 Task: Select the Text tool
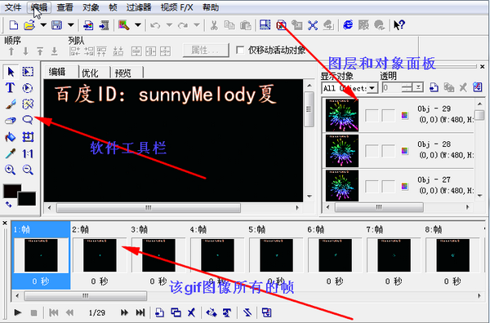tap(11, 88)
